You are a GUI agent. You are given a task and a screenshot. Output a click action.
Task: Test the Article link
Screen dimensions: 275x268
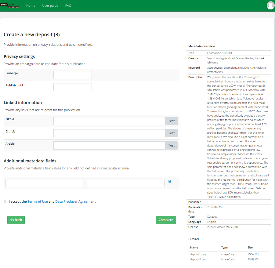tap(171, 145)
